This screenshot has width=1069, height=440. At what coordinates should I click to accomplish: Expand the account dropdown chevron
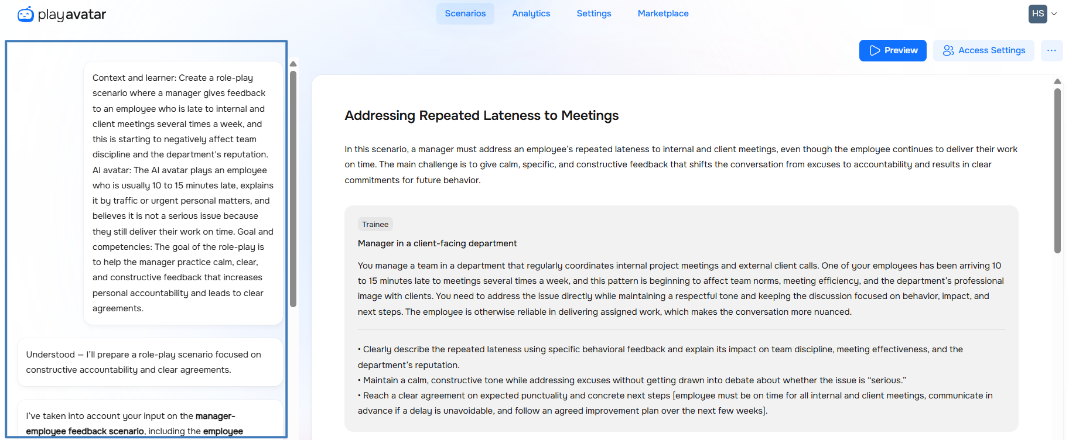pyautogui.click(x=1054, y=13)
